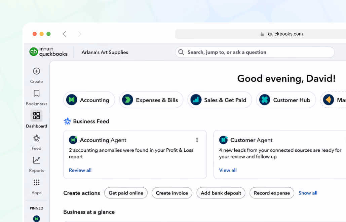346x222 pixels.
Task: Click the Accounting Agent avatar icon
Action: click(x=73, y=140)
